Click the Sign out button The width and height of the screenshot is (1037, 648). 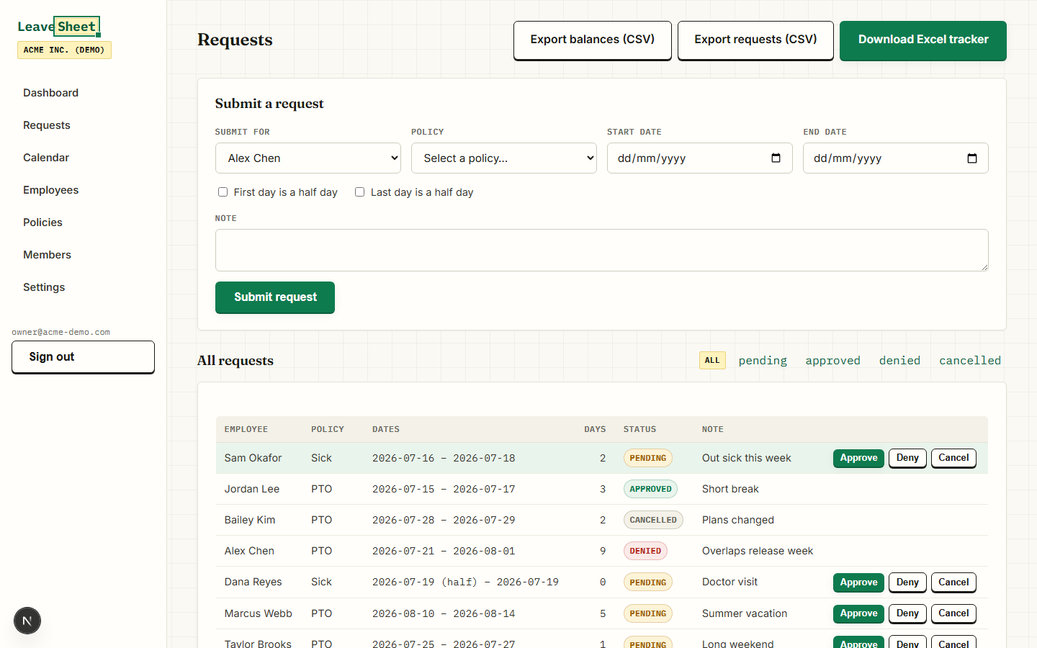coord(83,357)
